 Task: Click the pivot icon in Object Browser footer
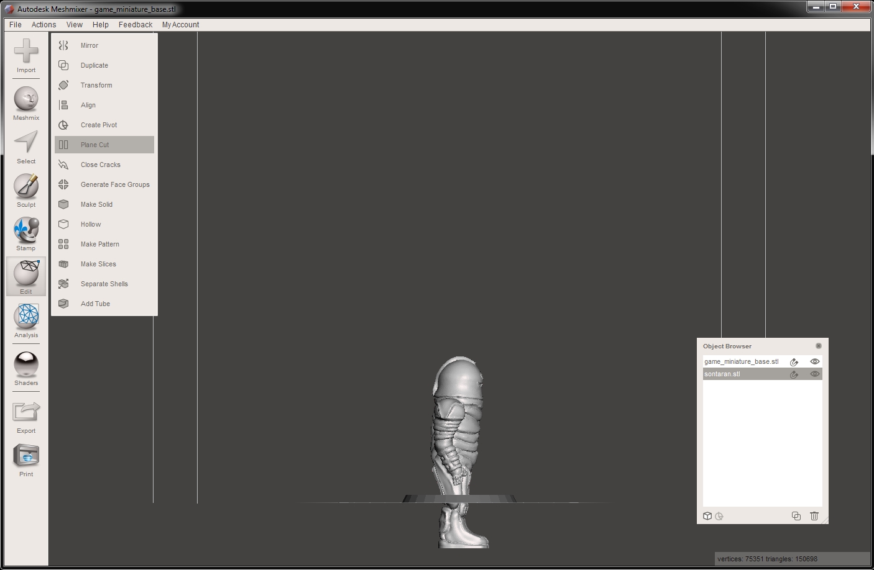tap(719, 516)
